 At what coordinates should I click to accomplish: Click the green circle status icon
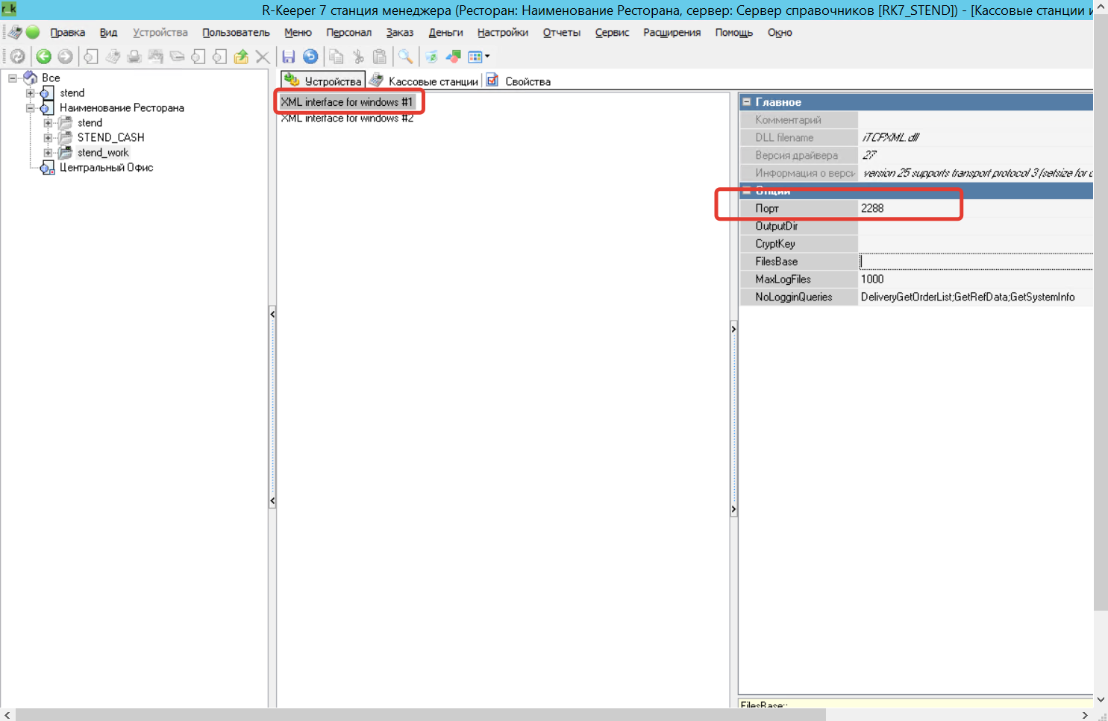33,32
